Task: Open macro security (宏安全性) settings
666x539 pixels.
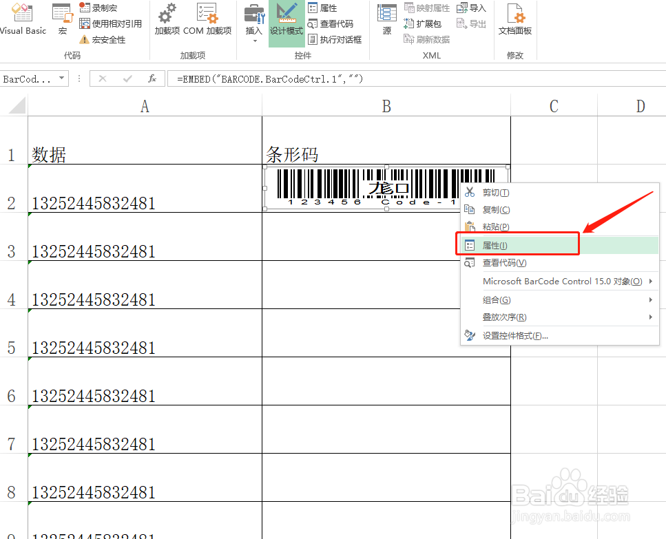Action: tap(103, 40)
